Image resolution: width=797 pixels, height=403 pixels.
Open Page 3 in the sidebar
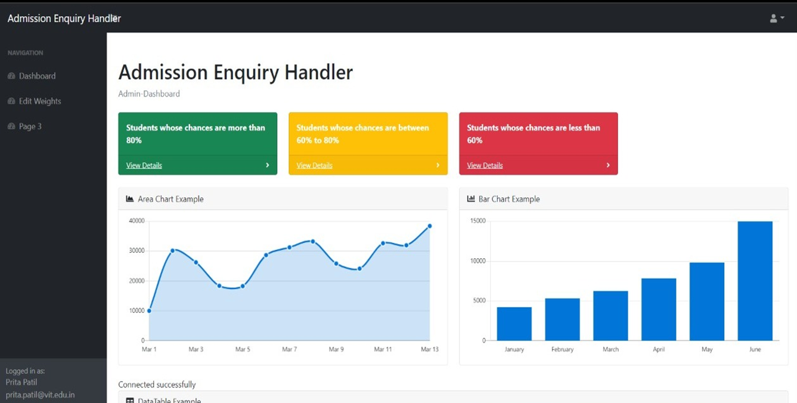(30, 126)
